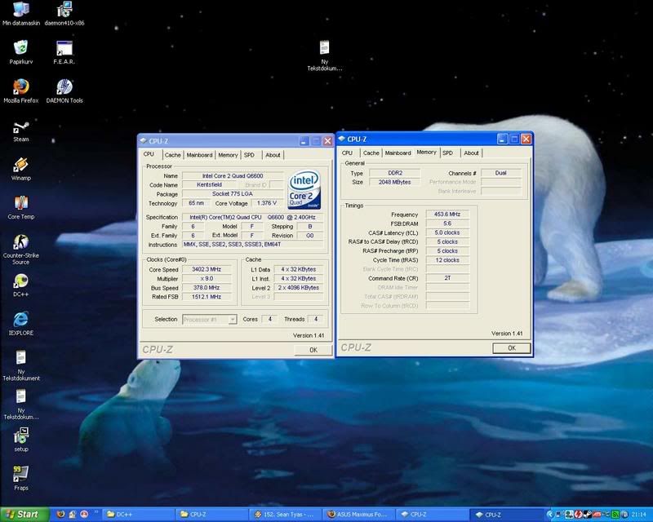Click the Firefox icon in Quick Launch

point(60,515)
